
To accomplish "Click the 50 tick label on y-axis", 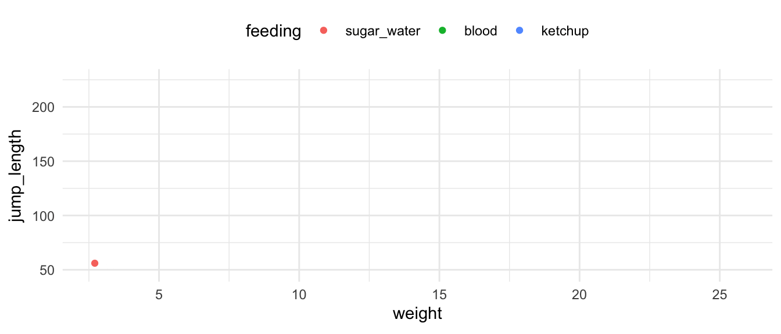I will pyautogui.click(x=48, y=270).
